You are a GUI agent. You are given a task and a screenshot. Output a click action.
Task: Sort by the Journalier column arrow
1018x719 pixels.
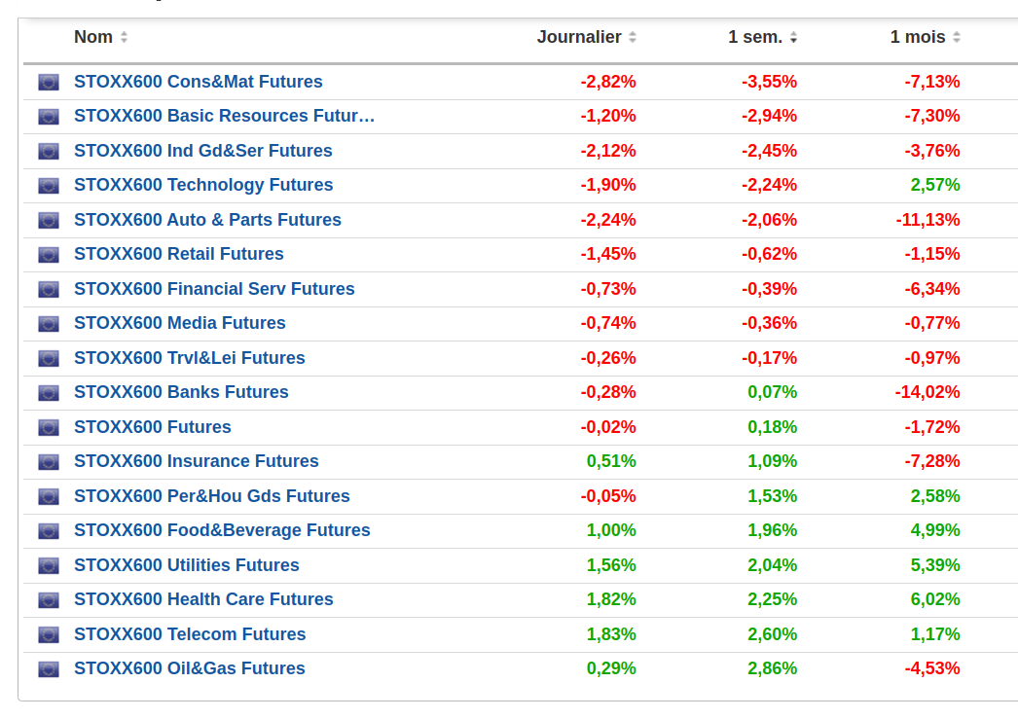click(633, 38)
